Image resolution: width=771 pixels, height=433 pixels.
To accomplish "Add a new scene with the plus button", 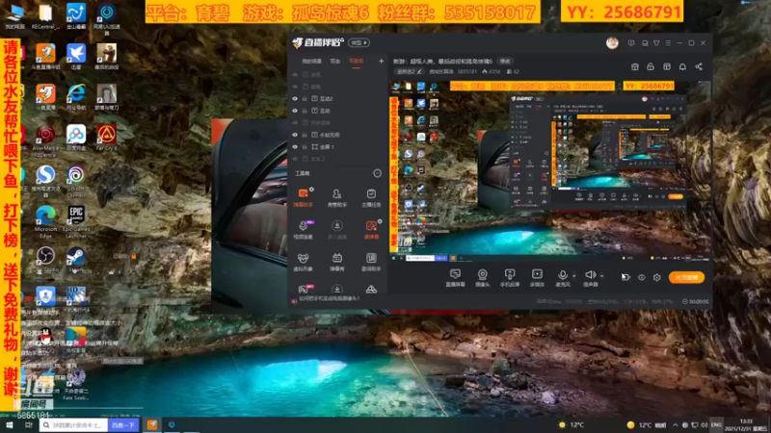I will click(x=381, y=62).
